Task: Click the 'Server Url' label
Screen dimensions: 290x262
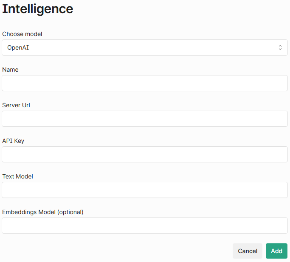Action: pyautogui.click(x=16, y=105)
